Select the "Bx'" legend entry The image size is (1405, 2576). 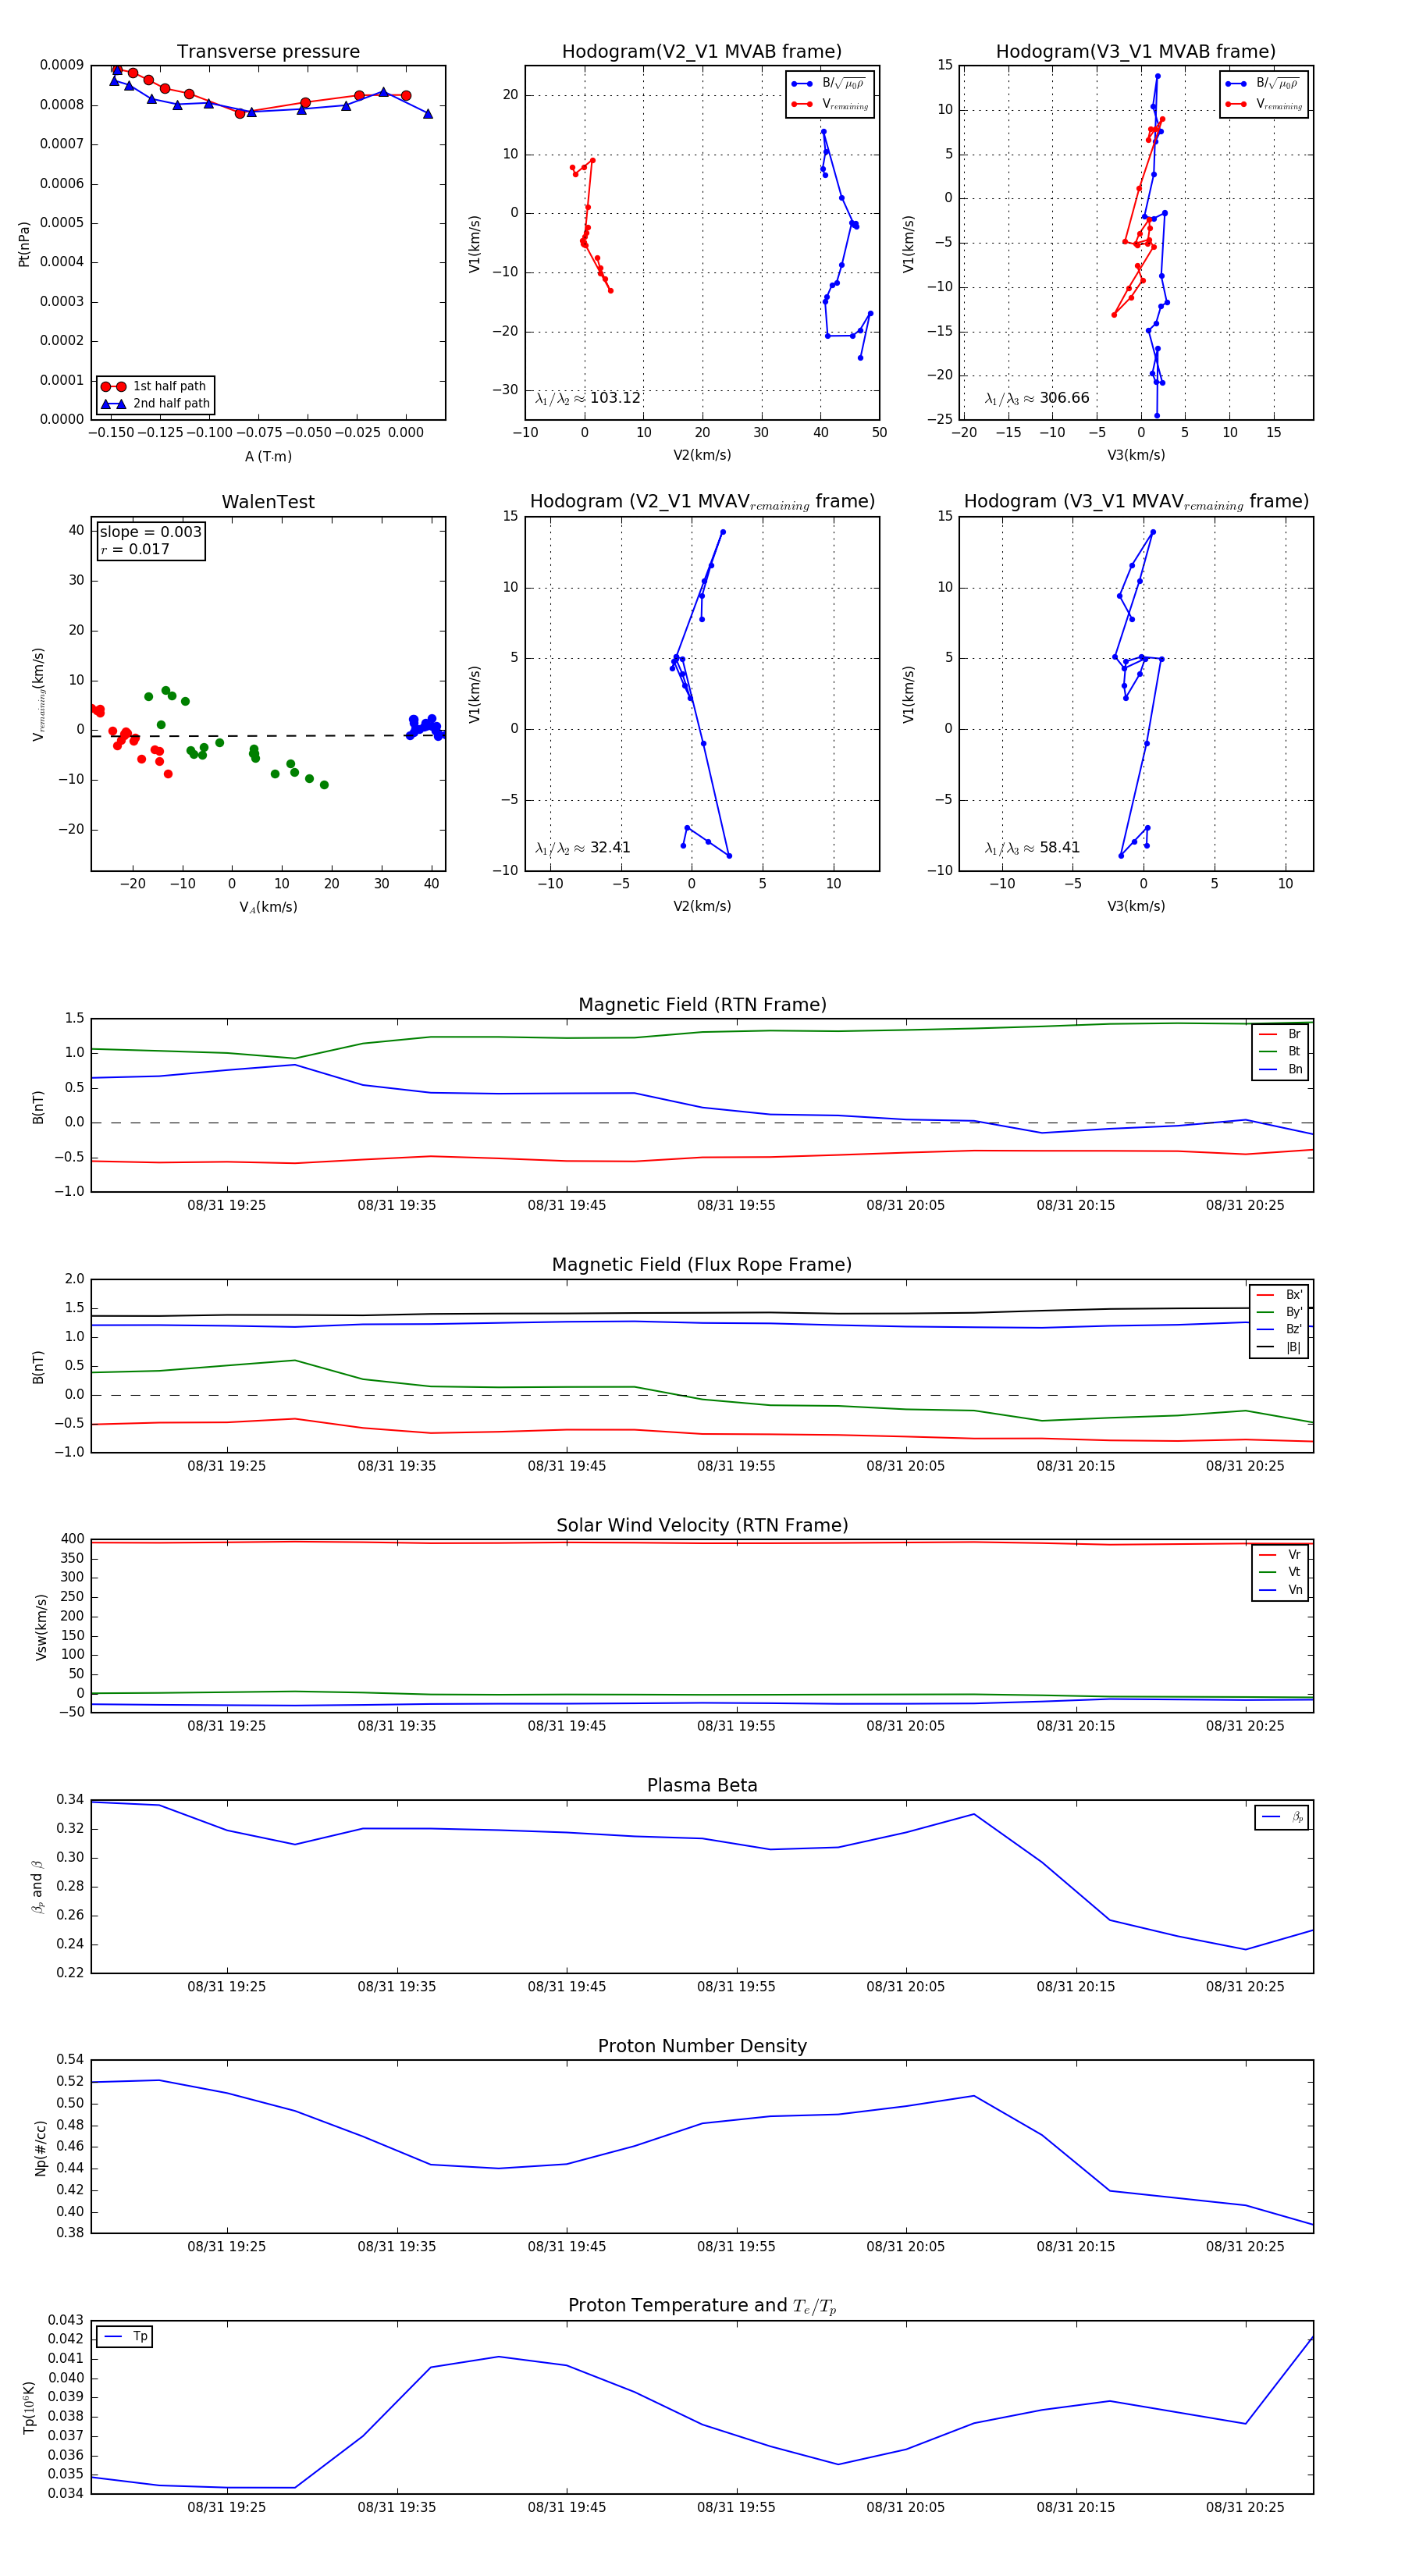tap(1279, 1295)
